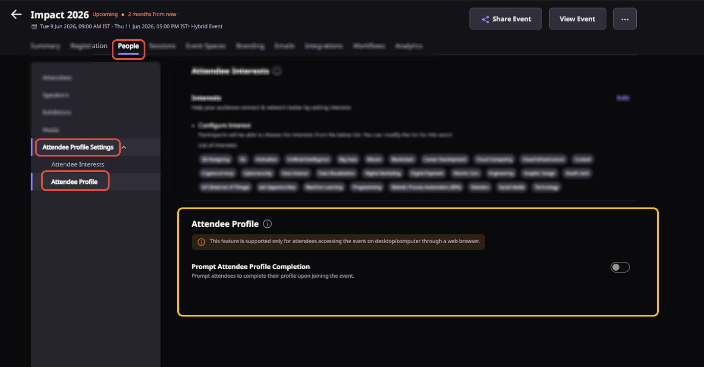
Task: Click info icon beside Attendee Profile heading
Action: 267,224
